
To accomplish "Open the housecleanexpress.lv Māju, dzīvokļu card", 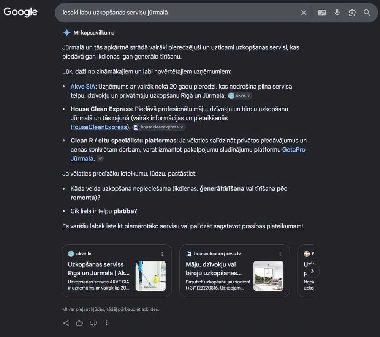I will pos(234,271).
